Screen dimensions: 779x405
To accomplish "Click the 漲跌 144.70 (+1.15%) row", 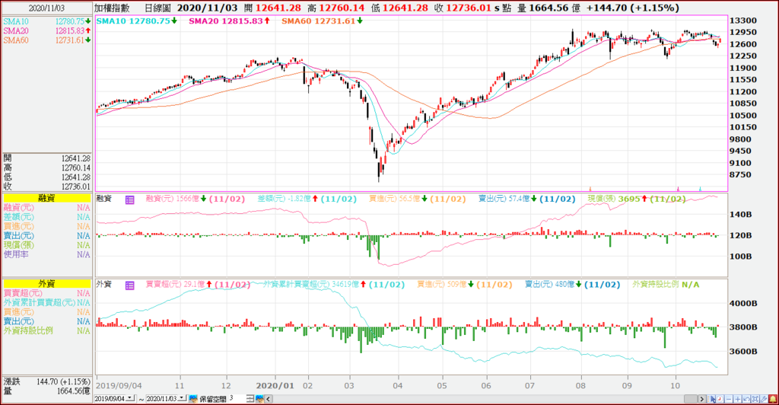I will click(46, 381).
